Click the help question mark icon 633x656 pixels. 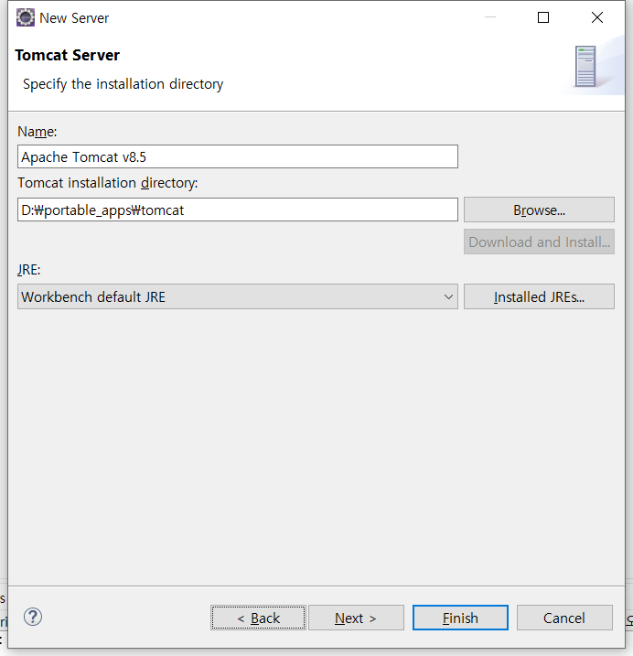click(x=33, y=617)
